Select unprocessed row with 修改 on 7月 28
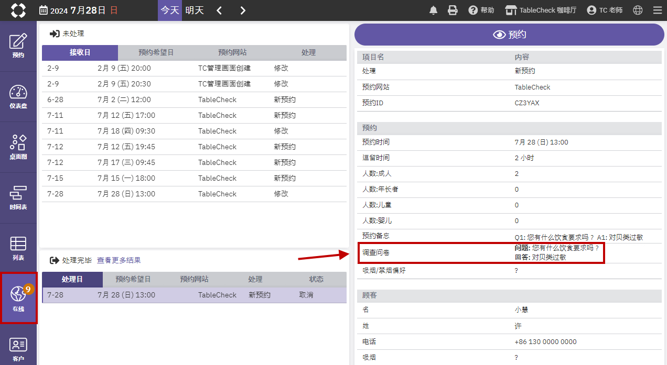This screenshot has width=667, height=365. (x=194, y=194)
